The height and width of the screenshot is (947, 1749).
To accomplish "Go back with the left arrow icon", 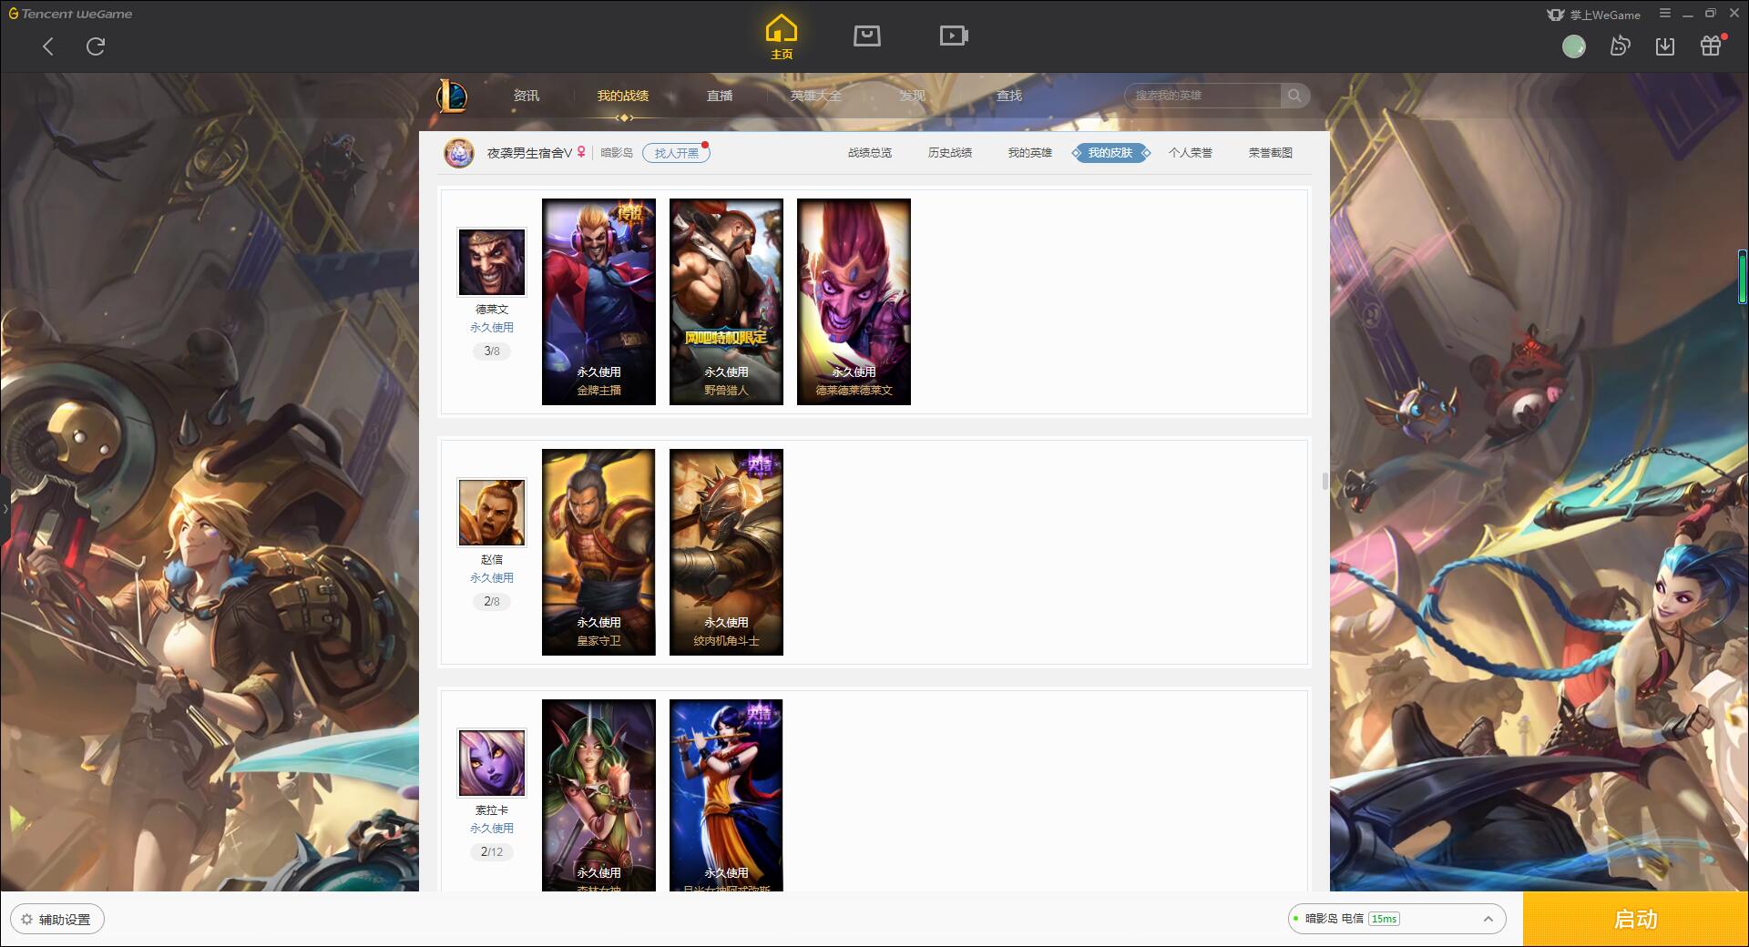I will click(x=48, y=46).
